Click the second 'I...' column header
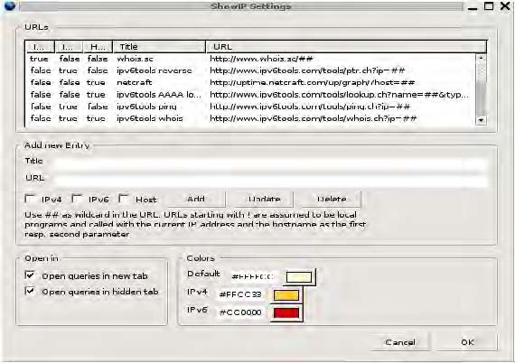The width and height of the screenshot is (515, 363). [x=69, y=47]
